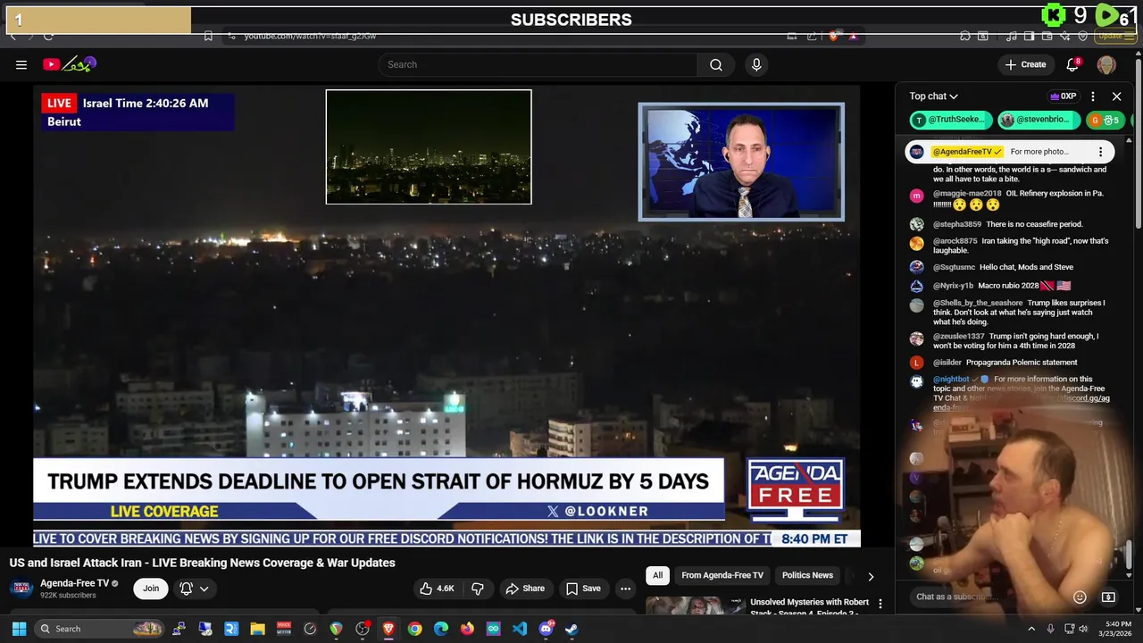Viewport: 1143px width, 643px height.
Task: Open @maggie-mae2018 chat username
Action: coord(967,194)
